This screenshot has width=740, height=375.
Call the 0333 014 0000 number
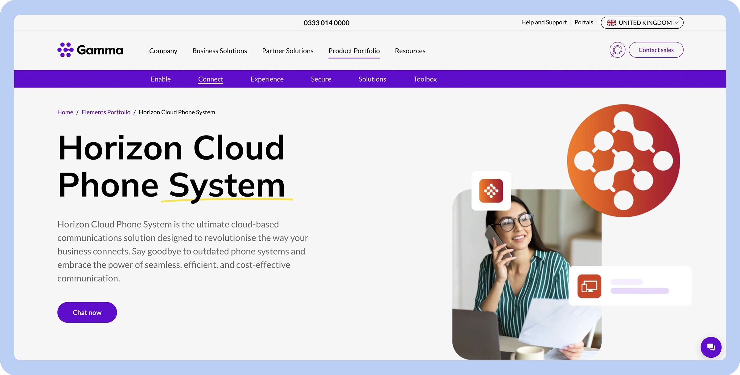[x=327, y=22]
